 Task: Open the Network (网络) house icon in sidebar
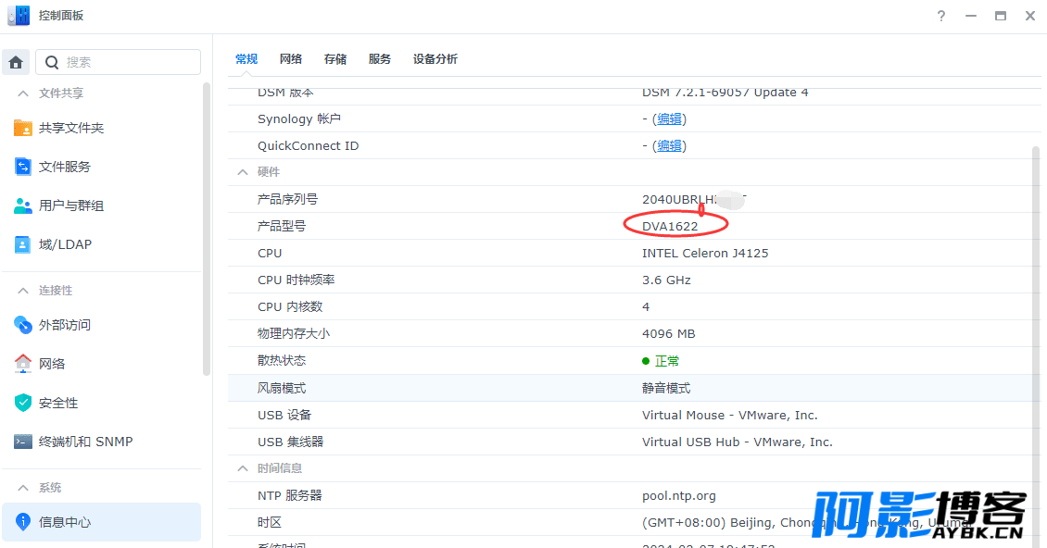point(23,364)
